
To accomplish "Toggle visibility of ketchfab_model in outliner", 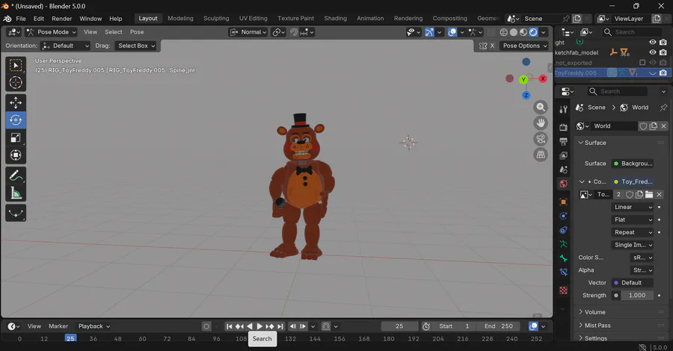I will coord(652,52).
